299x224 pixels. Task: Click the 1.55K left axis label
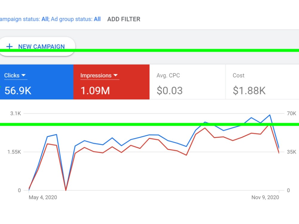(x=14, y=152)
